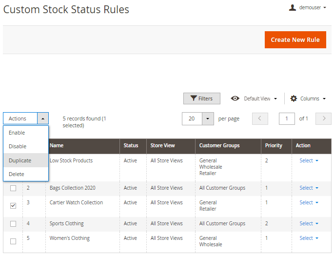Click the demouser account icon
Image resolution: width=334 pixels, height=256 pixels.
pyautogui.click(x=293, y=8)
